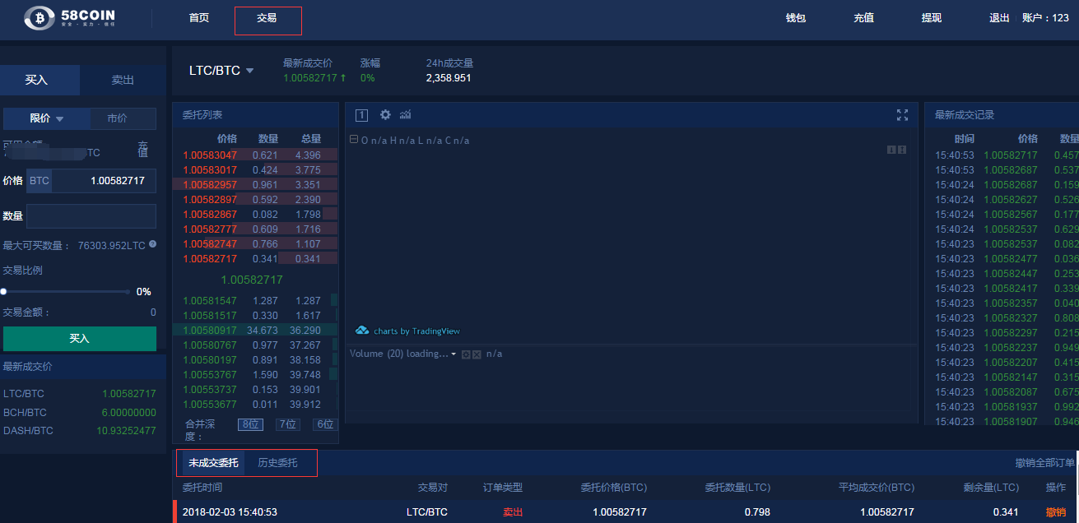Image resolution: width=1079 pixels, height=523 pixels.
Task: Click 撤销全部订单 to cancel all orders
Action: coord(1044,463)
